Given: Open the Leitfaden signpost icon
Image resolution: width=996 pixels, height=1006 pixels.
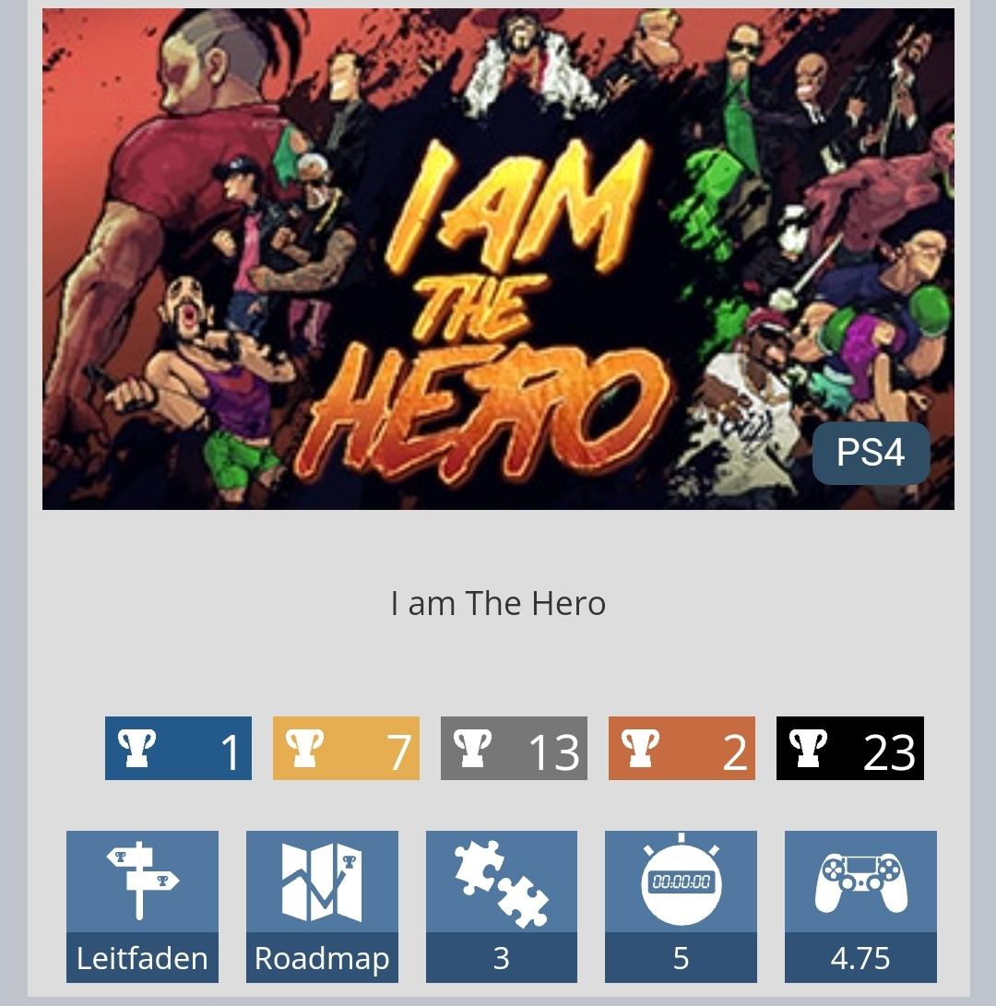Looking at the screenshot, I should [x=142, y=881].
